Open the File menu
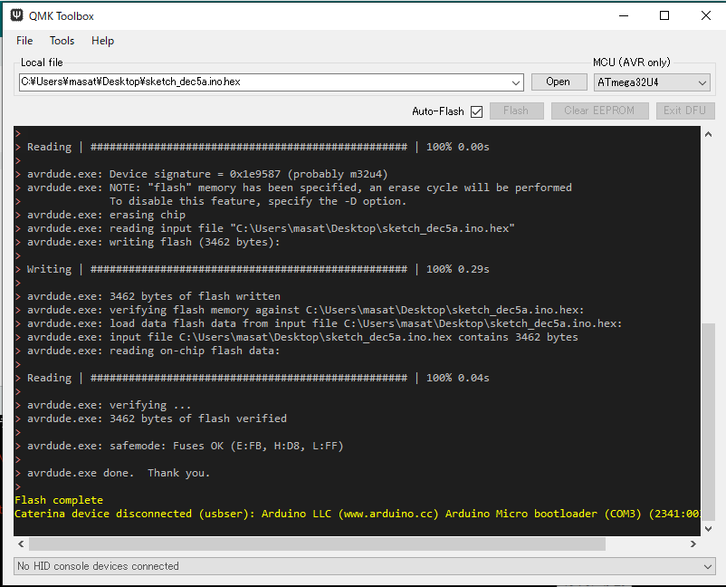 pos(24,41)
